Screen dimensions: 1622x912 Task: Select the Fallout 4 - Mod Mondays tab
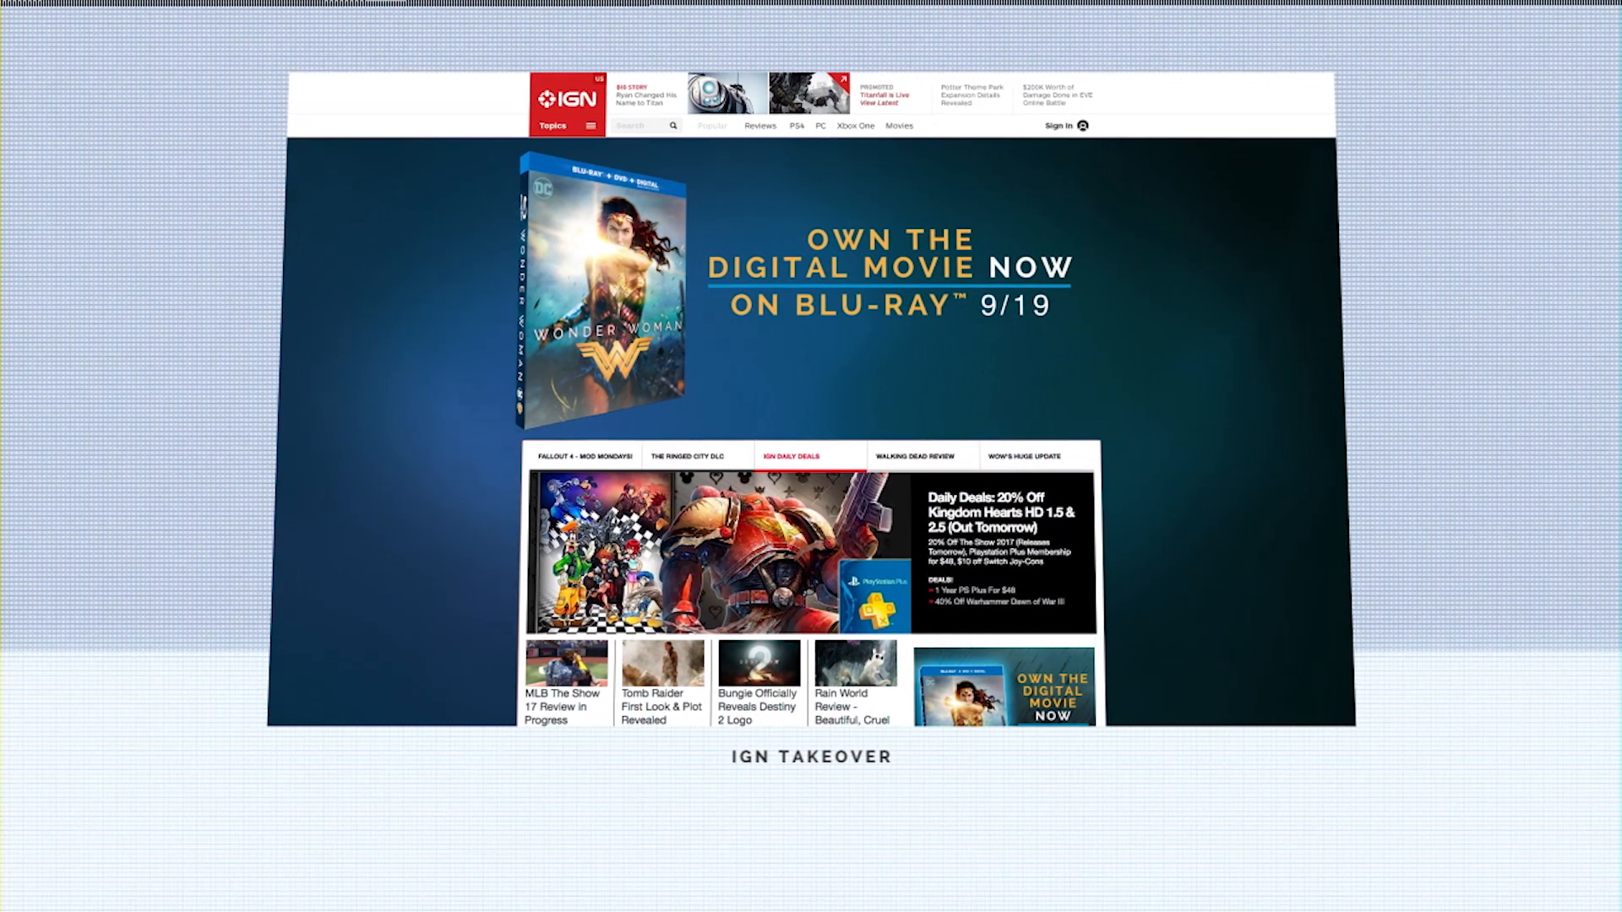tap(585, 456)
